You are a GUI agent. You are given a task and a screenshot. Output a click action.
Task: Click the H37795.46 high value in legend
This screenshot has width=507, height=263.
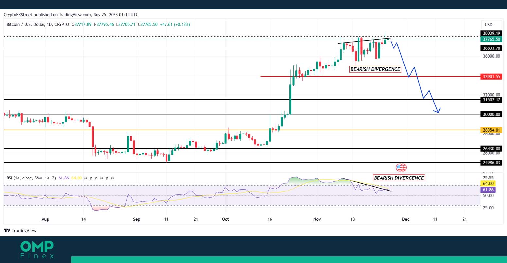(104, 24)
